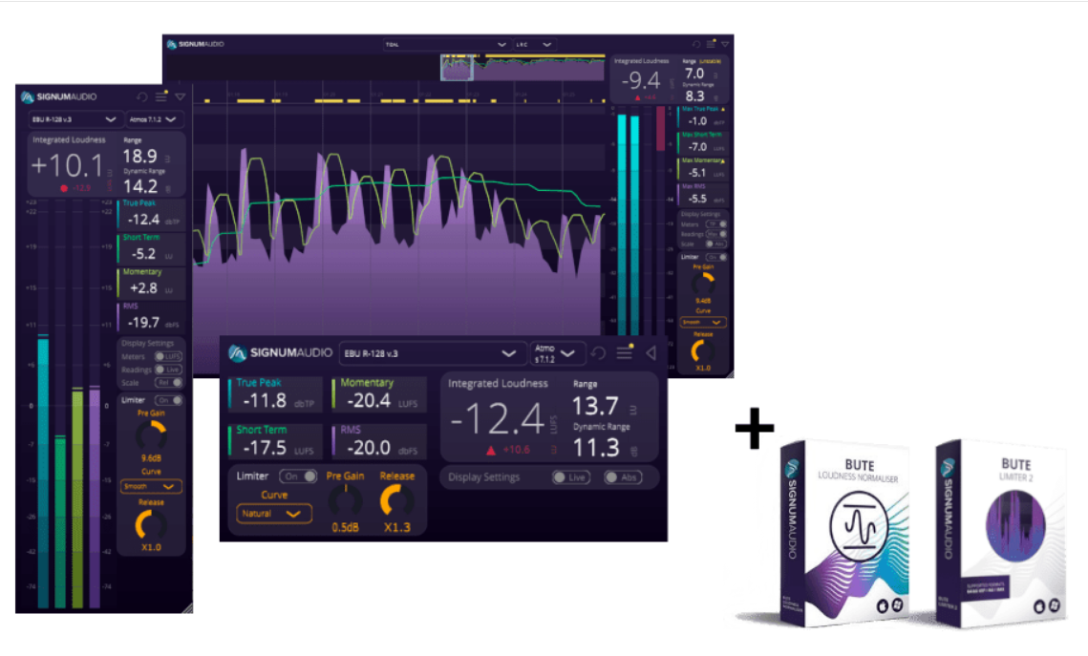Click the undo arrow in the left tall plugin
The width and height of the screenshot is (1088, 656).
point(142,97)
